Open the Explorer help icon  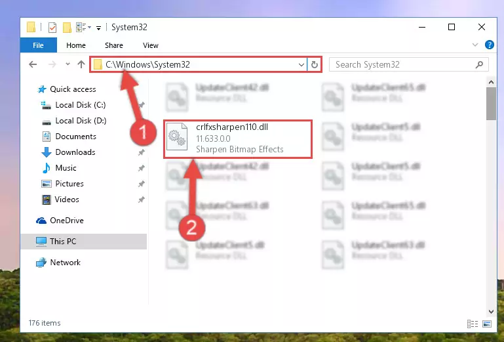(x=489, y=45)
